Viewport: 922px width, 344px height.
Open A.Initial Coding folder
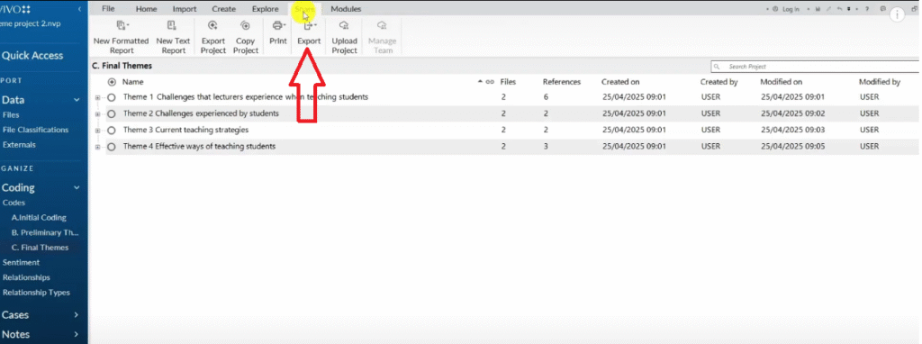[x=39, y=218]
